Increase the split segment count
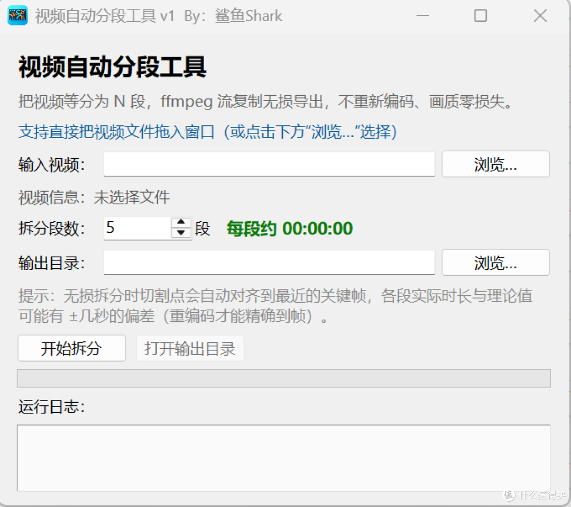This screenshot has height=507, width=571. [181, 222]
